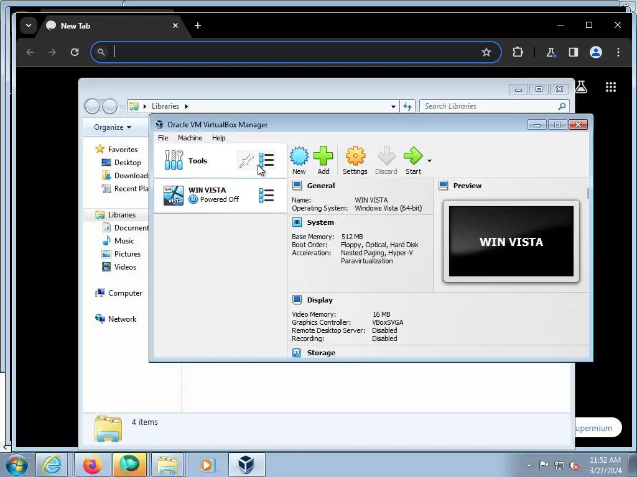This screenshot has height=477, width=637.
Task: Open the tab search dropdown chevron
Action: pyautogui.click(x=29, y=25)
